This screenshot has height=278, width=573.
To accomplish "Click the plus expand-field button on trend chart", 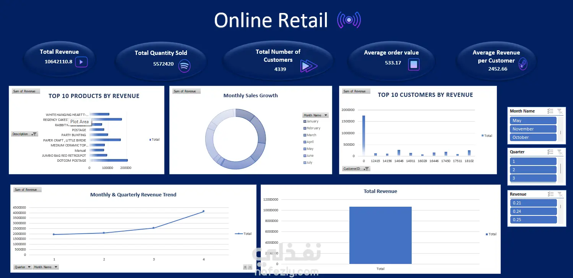I will [x=245, y=267].
